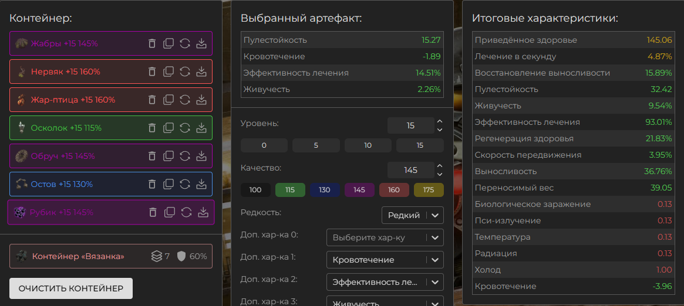Copy the Нервяк artifact

(168, 72)
